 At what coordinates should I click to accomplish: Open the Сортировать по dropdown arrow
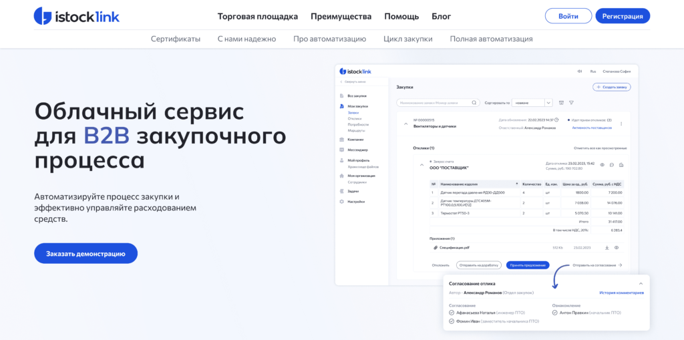548,103
